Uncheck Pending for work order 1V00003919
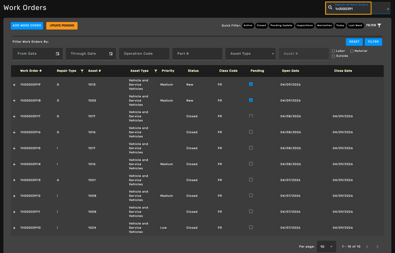This screenshot has width=395, height=253. pyautogui.click(x=251, y=84)
